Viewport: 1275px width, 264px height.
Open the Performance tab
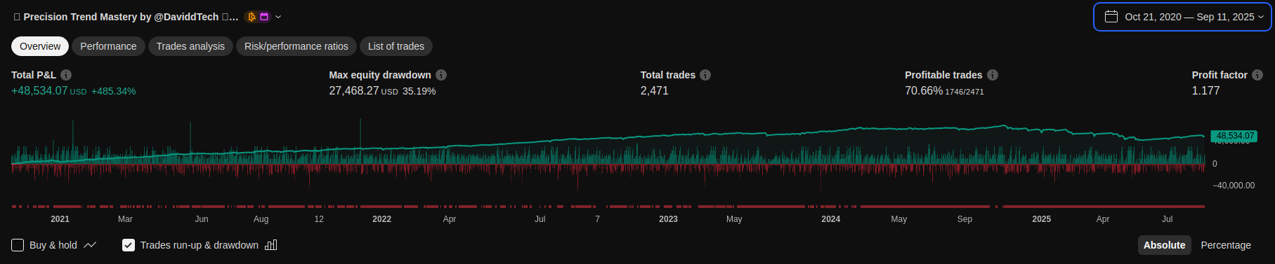click(108, 46)
